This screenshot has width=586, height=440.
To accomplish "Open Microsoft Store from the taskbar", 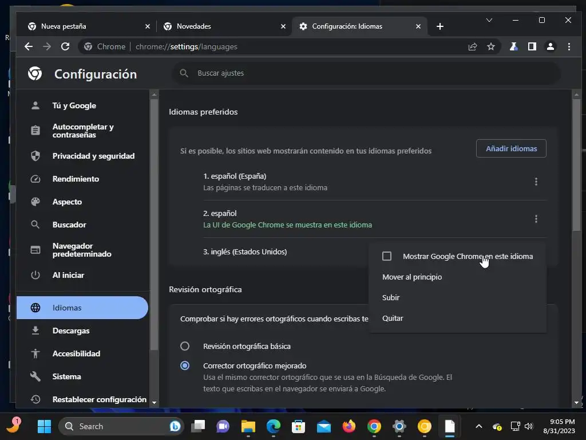I will point(298,426).
